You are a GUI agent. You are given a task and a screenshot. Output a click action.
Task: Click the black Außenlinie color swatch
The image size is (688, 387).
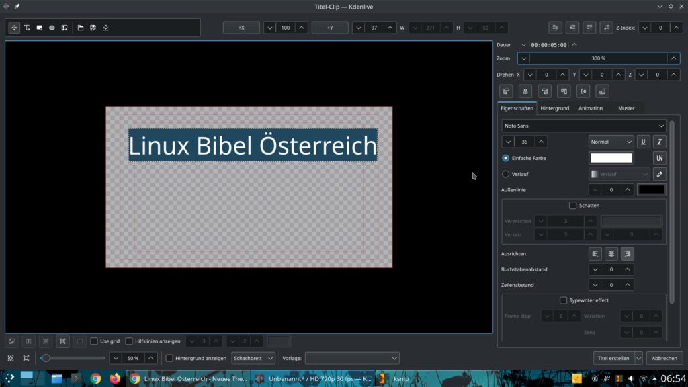click(x=652, y=190)
